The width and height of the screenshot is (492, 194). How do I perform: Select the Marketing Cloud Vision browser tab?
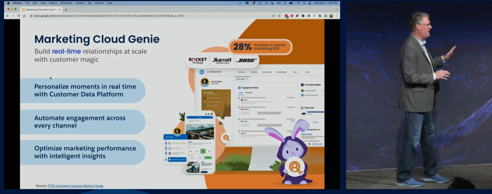point(41,9)
